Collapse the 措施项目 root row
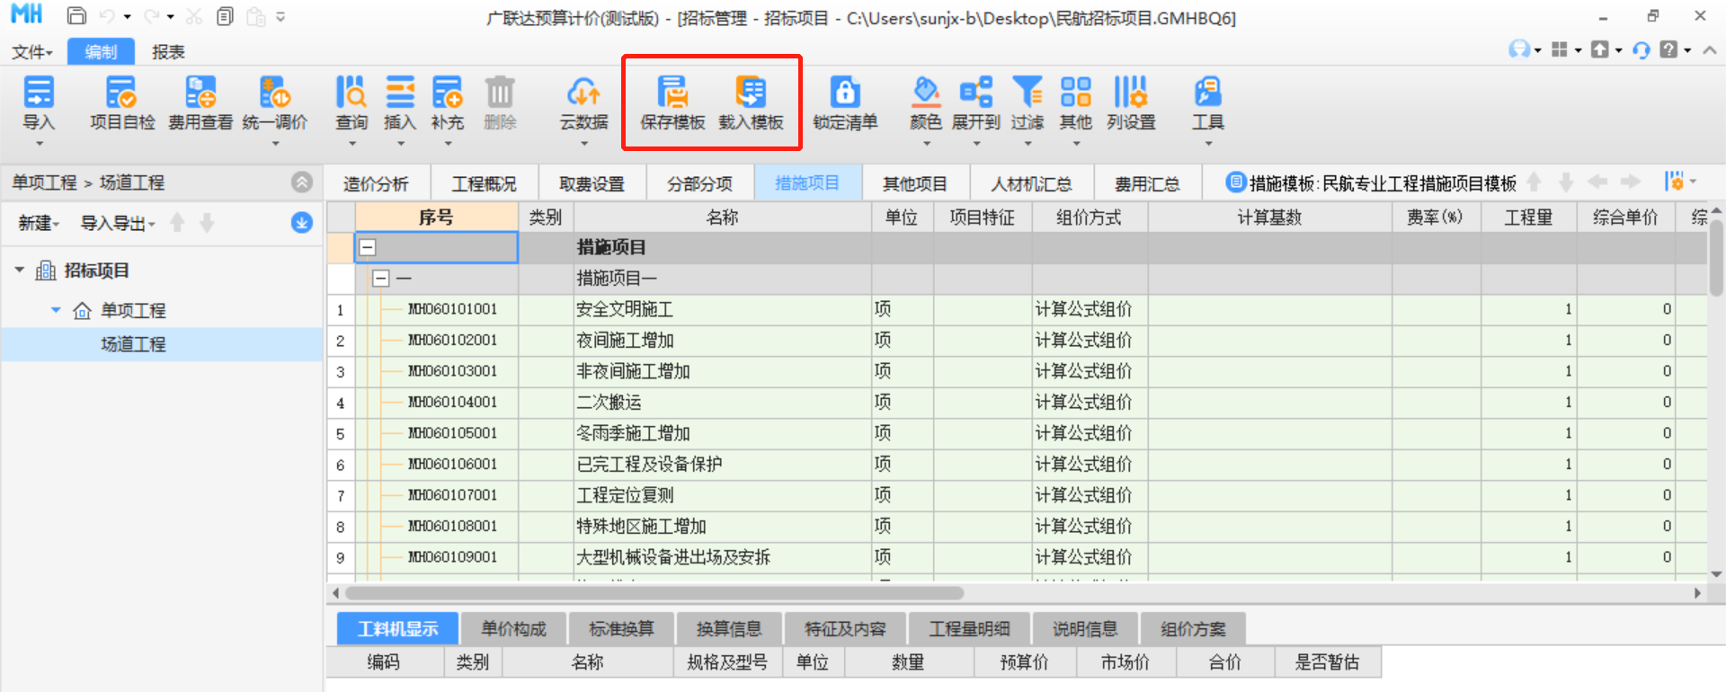Image resolution: width=1726 pixels, height=692 pixels. click(x=368, y=248)
